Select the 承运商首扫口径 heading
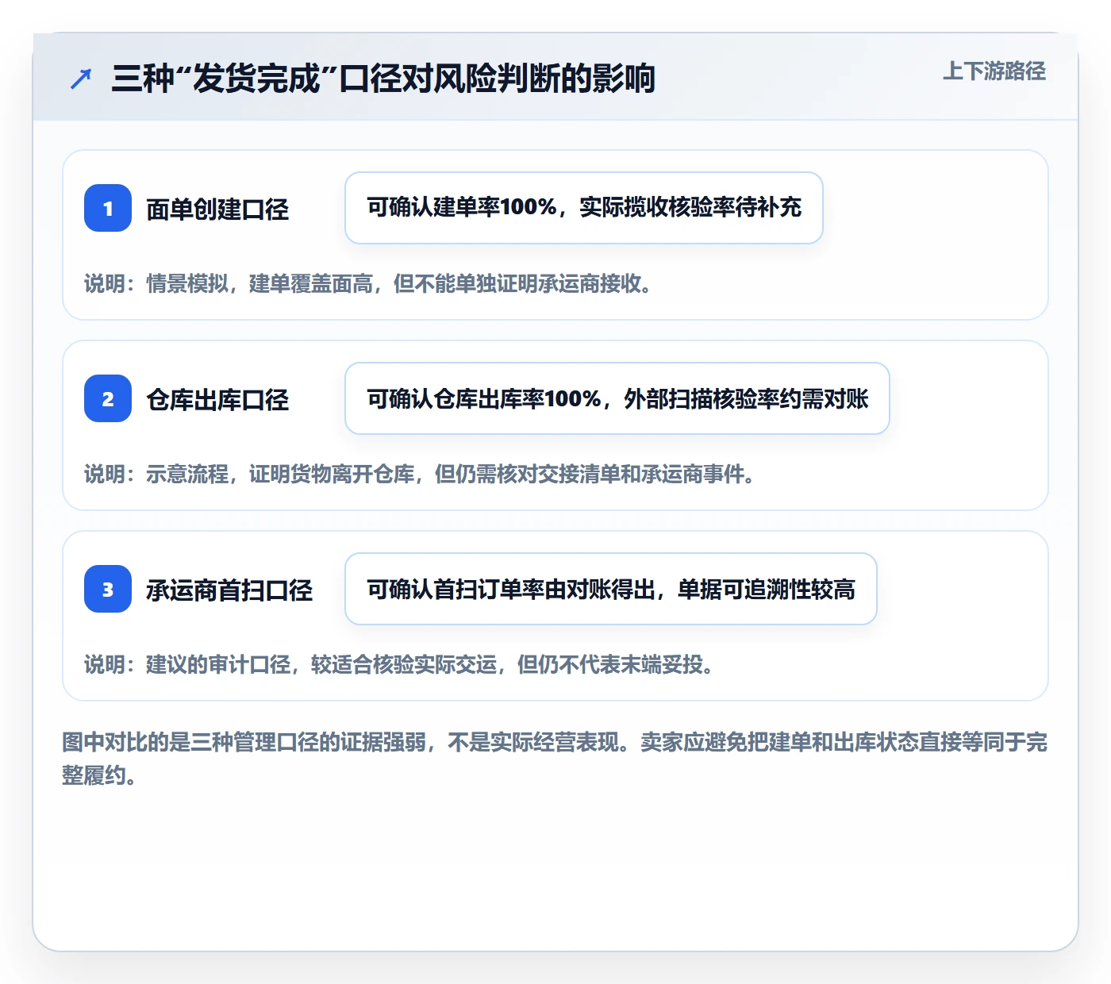Viewport: 1111px width, 984px height. pyautogui.click(x=229, y=590)
